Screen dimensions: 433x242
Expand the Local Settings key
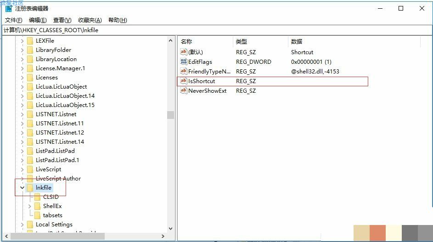click(x=22, y=225)
